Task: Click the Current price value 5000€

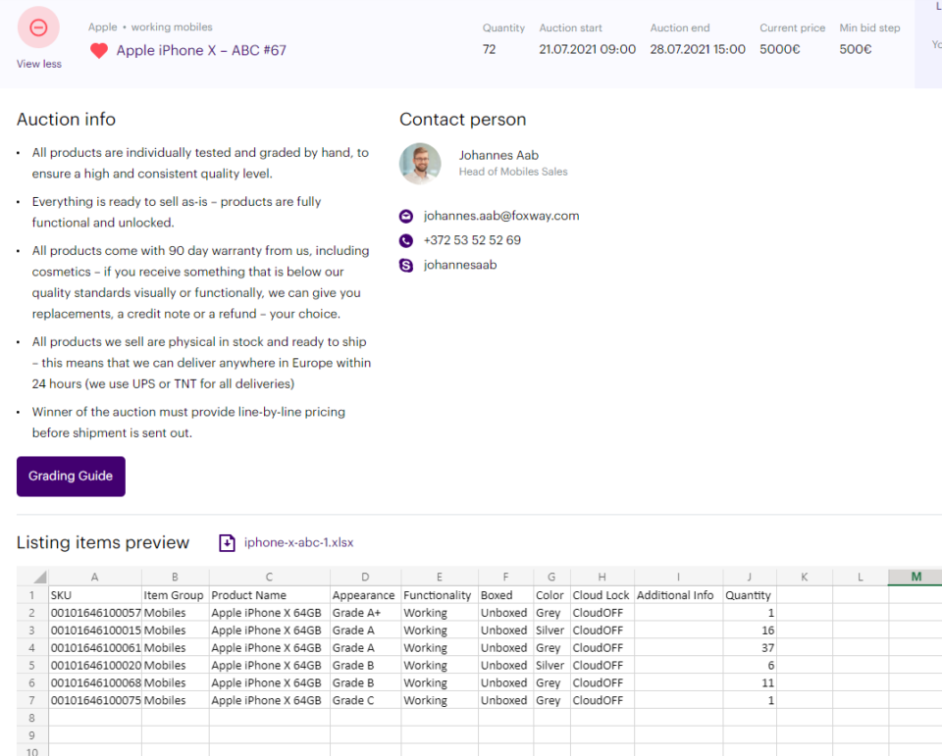Action: [780, 49]
